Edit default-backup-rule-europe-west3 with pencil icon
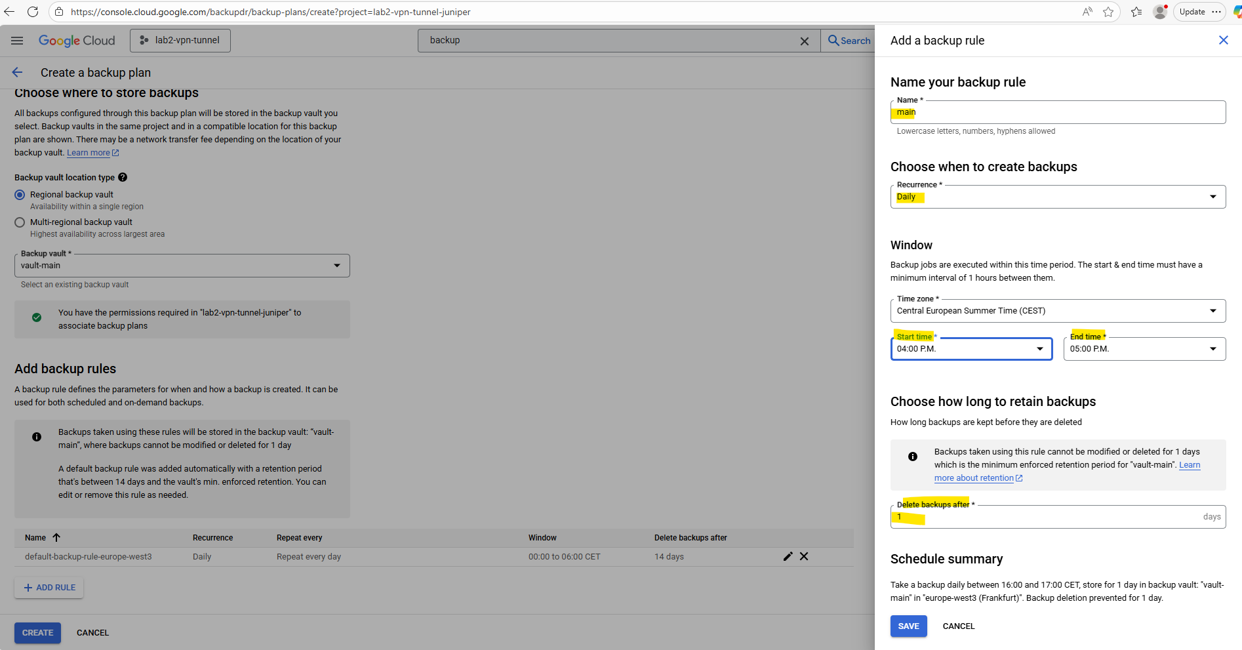This screenshot has height=650, width=1242. point(788,556)
